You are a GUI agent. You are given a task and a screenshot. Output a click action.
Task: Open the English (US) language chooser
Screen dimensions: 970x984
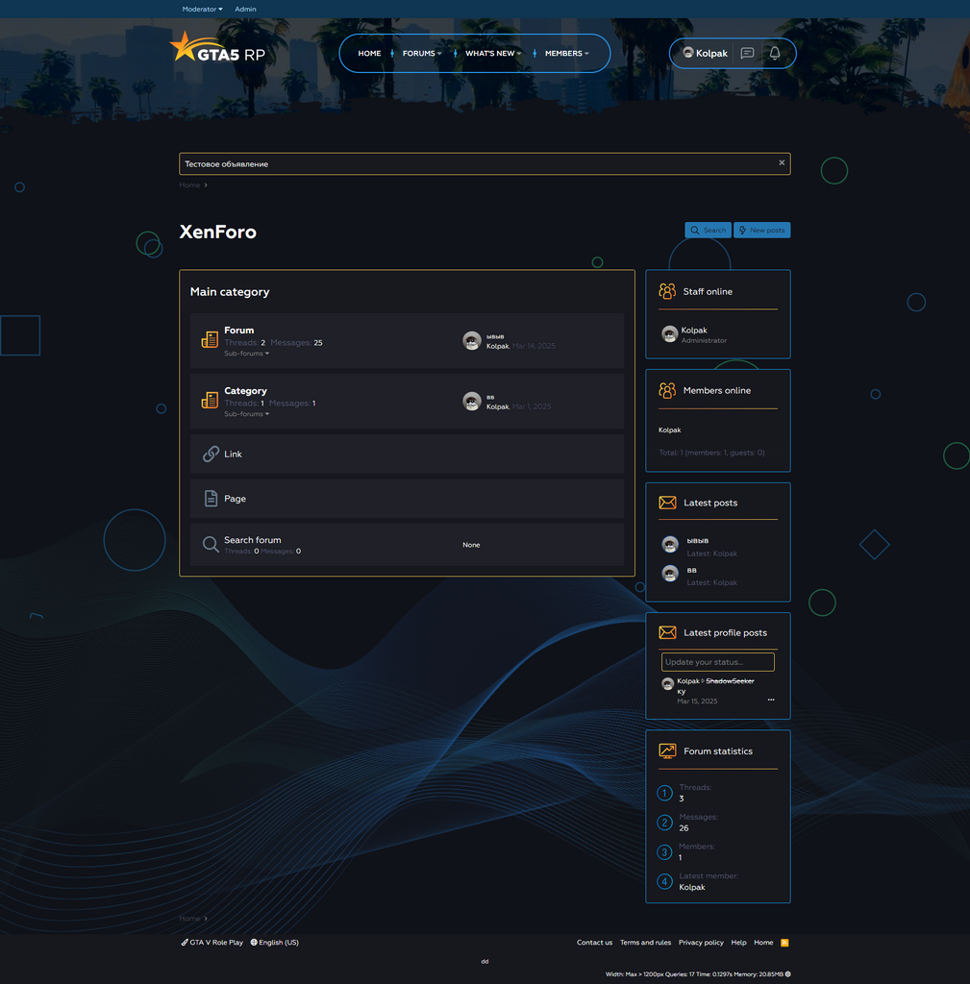tap(275, 943)
